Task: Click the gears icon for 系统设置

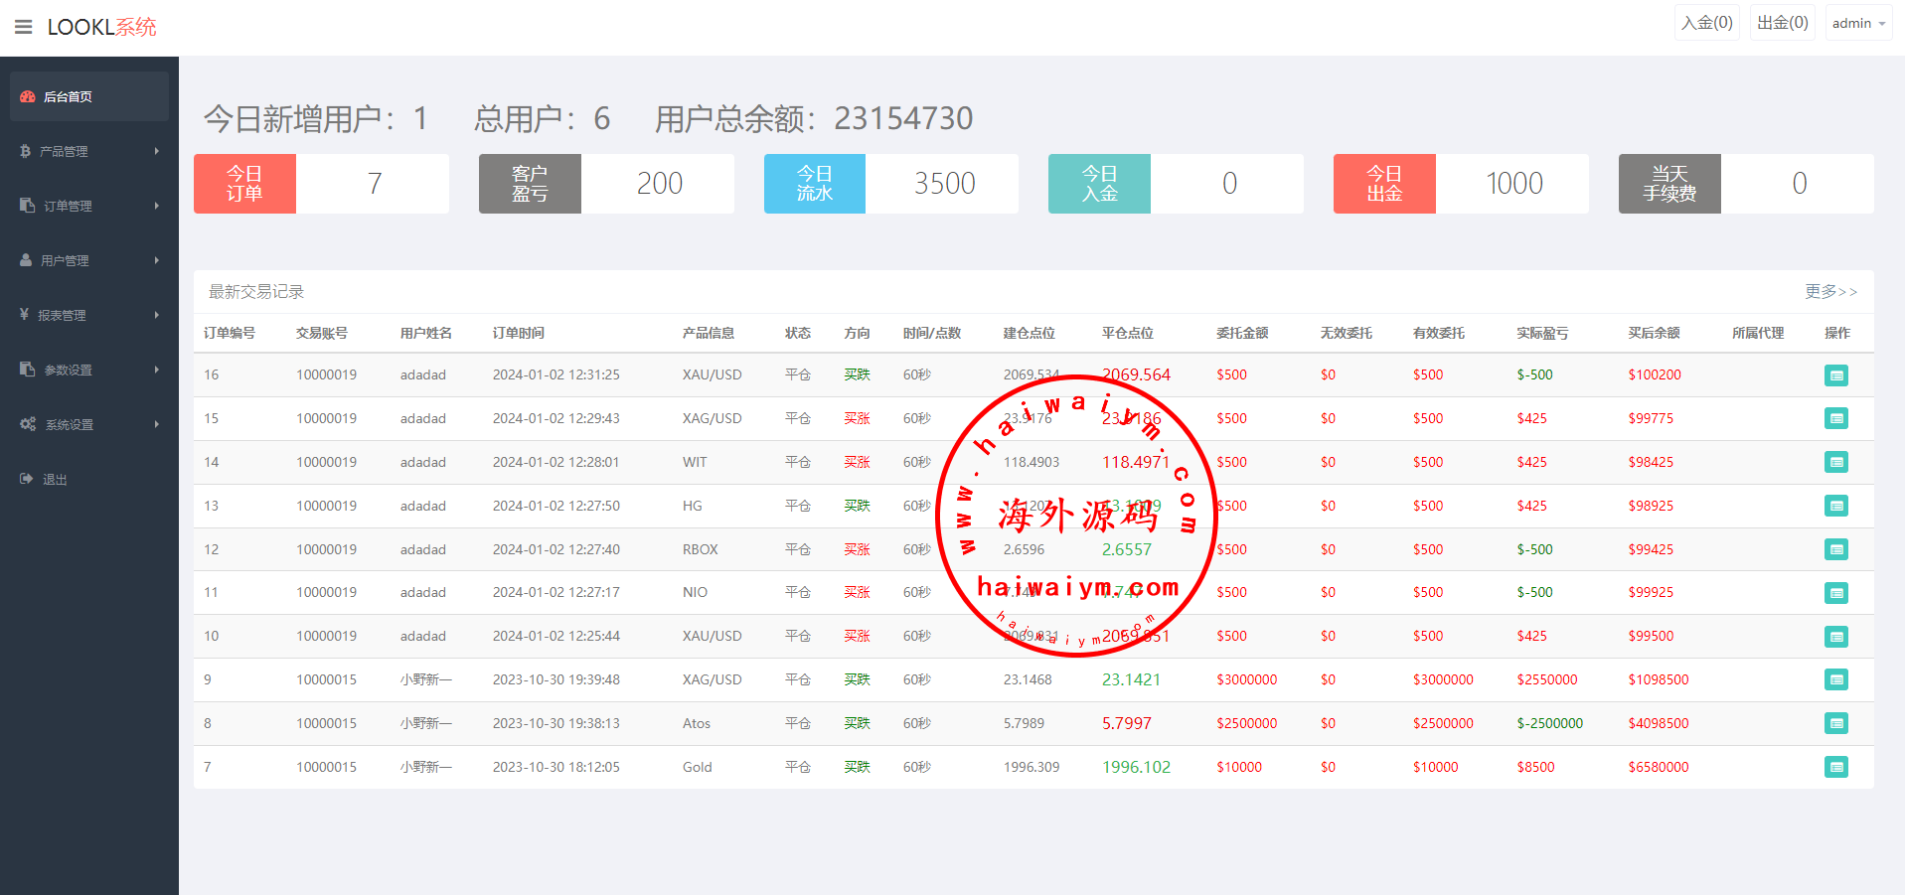Action: [28, 424]
